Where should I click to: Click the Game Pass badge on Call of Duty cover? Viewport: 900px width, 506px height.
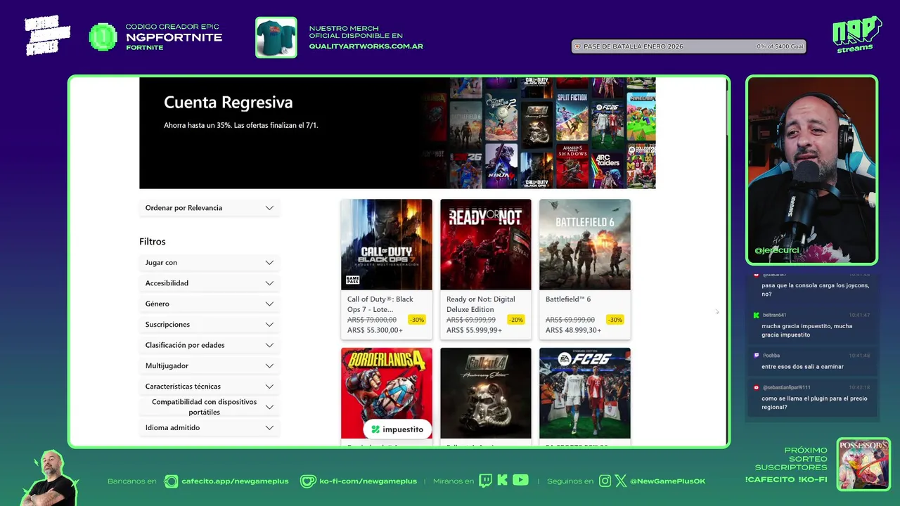click(352, 280)
